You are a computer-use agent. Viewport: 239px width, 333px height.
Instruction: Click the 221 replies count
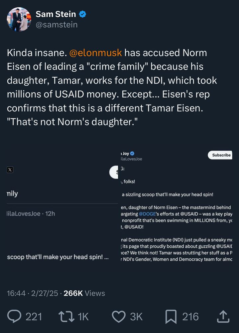[34, 316]
